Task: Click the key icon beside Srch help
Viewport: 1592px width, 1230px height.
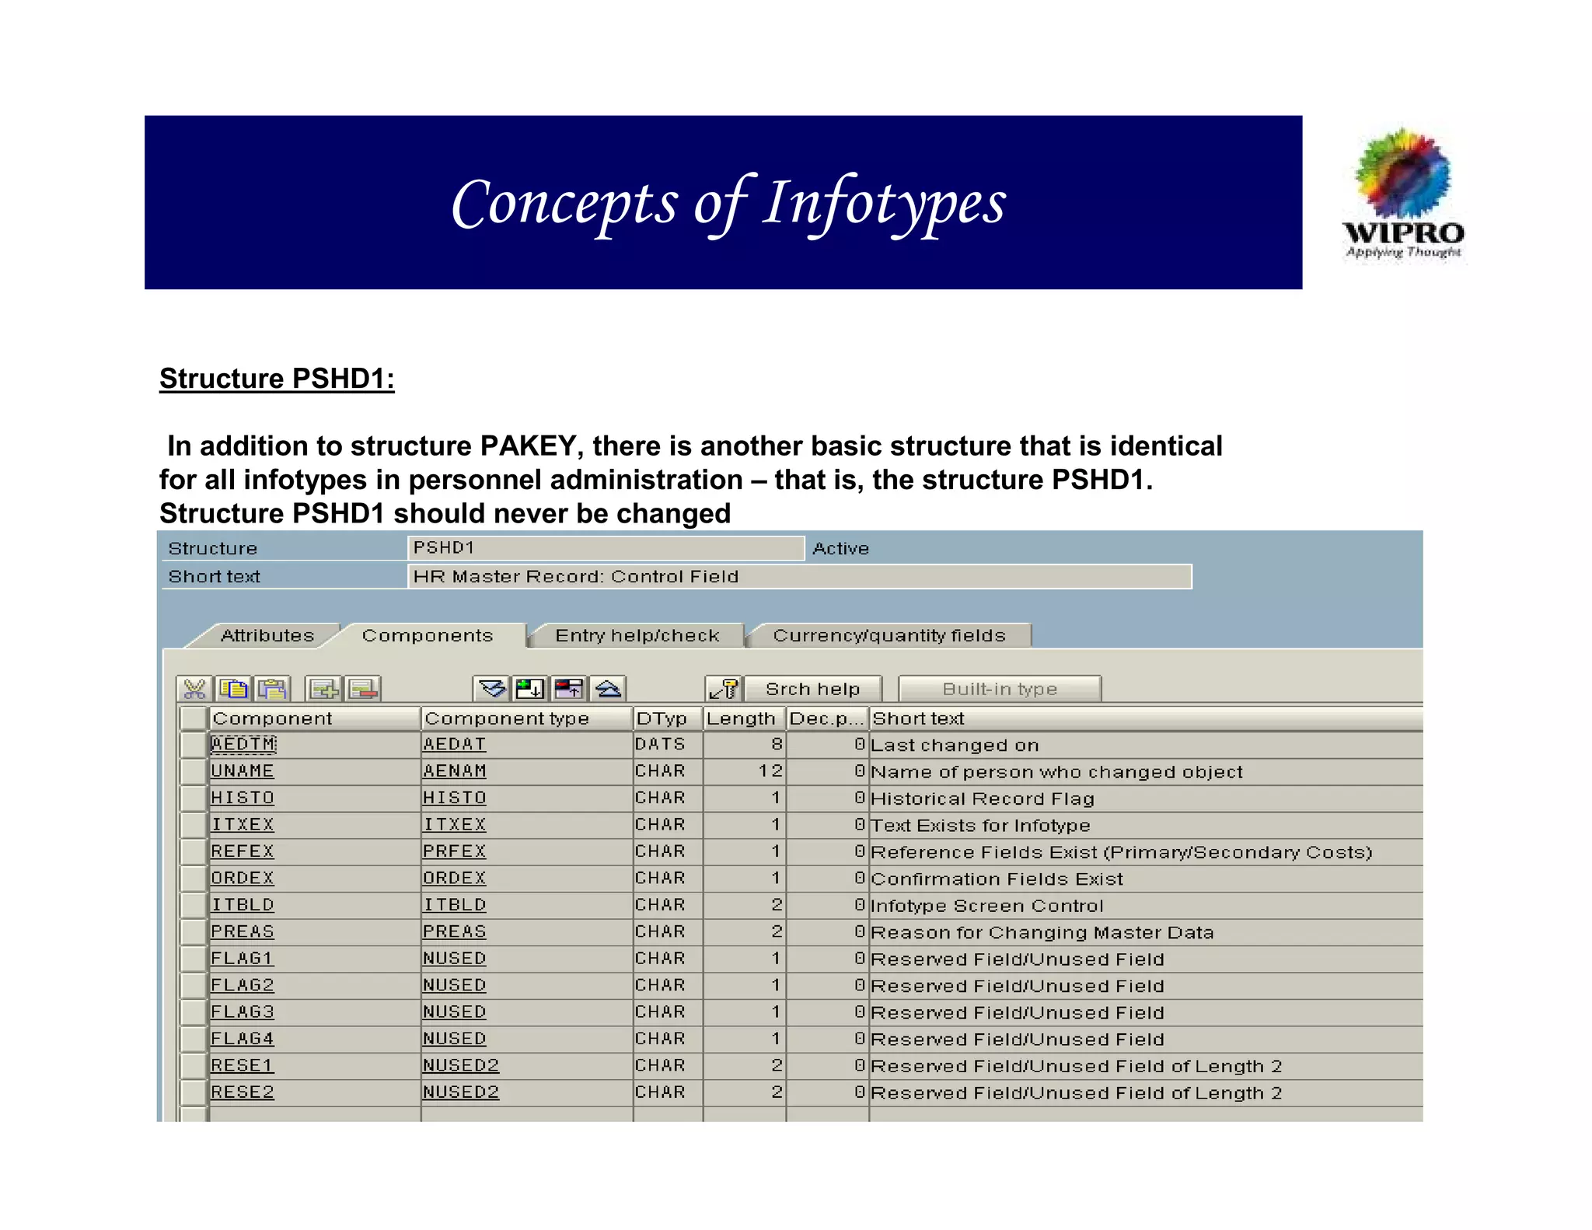Action: [x=724, y=689]
